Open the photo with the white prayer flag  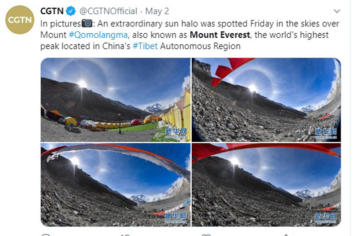[115, 185]
